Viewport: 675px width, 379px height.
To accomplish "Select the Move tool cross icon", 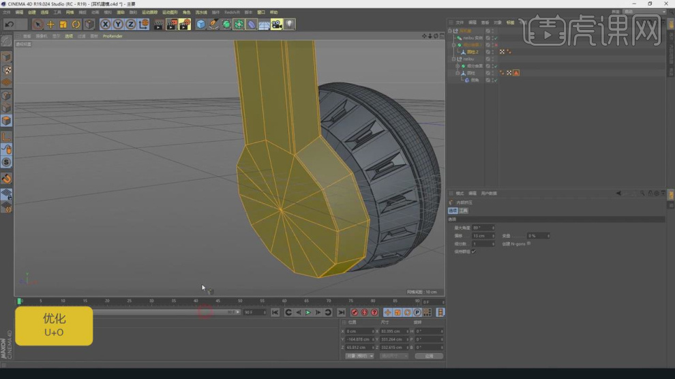I will pyautogui.click(x=50, y=25).
